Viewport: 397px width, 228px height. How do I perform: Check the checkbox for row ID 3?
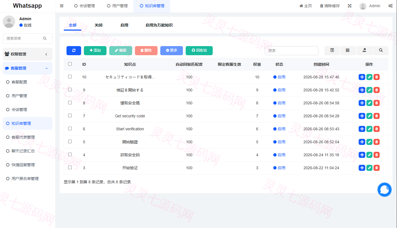point(70,167)
